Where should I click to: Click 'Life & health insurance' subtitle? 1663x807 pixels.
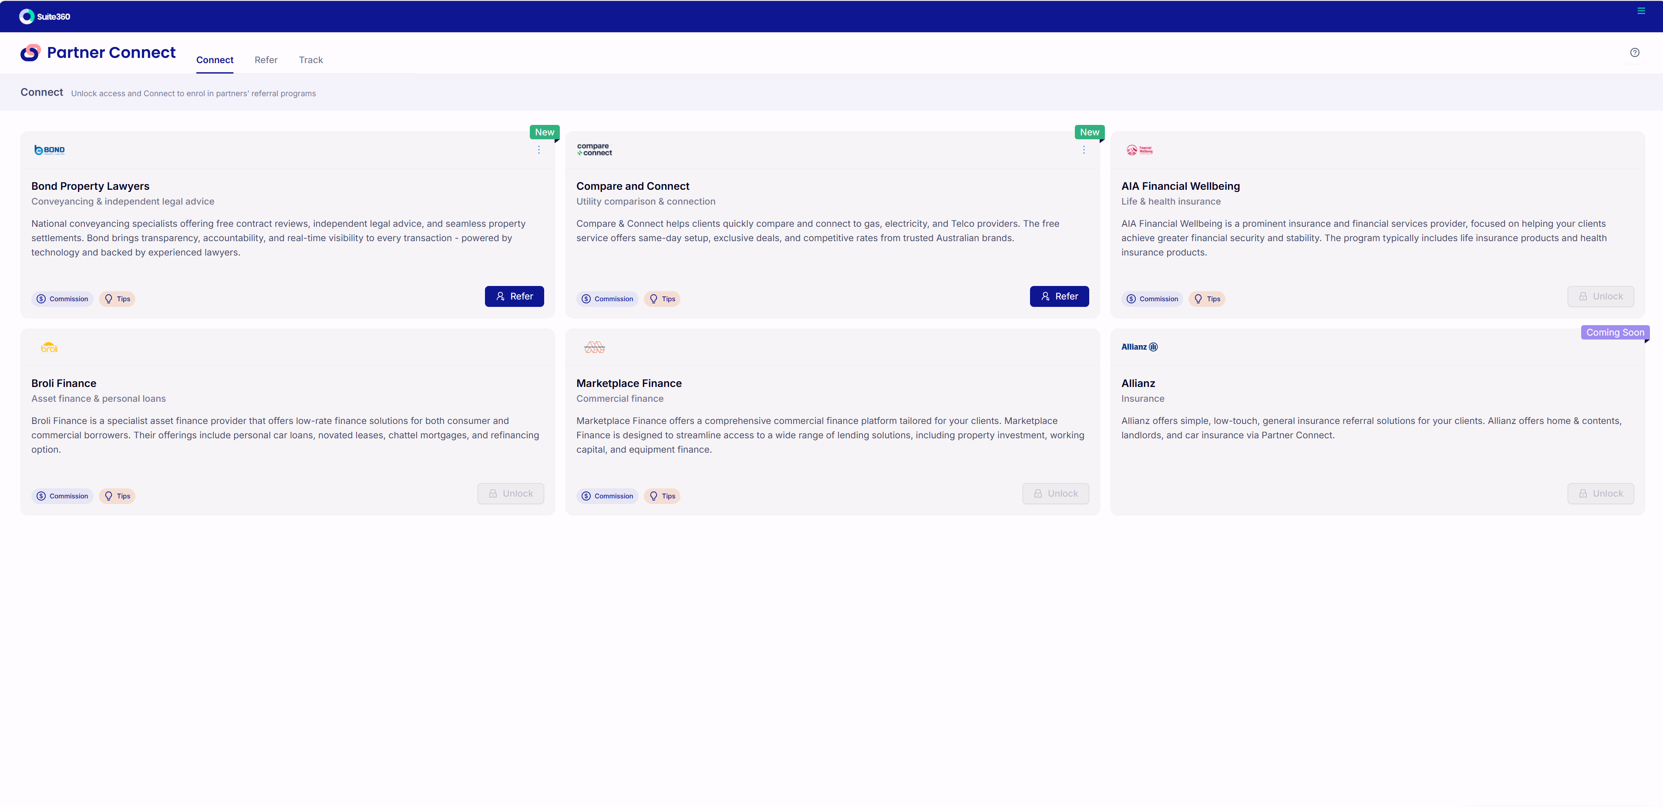[1171, 202]
